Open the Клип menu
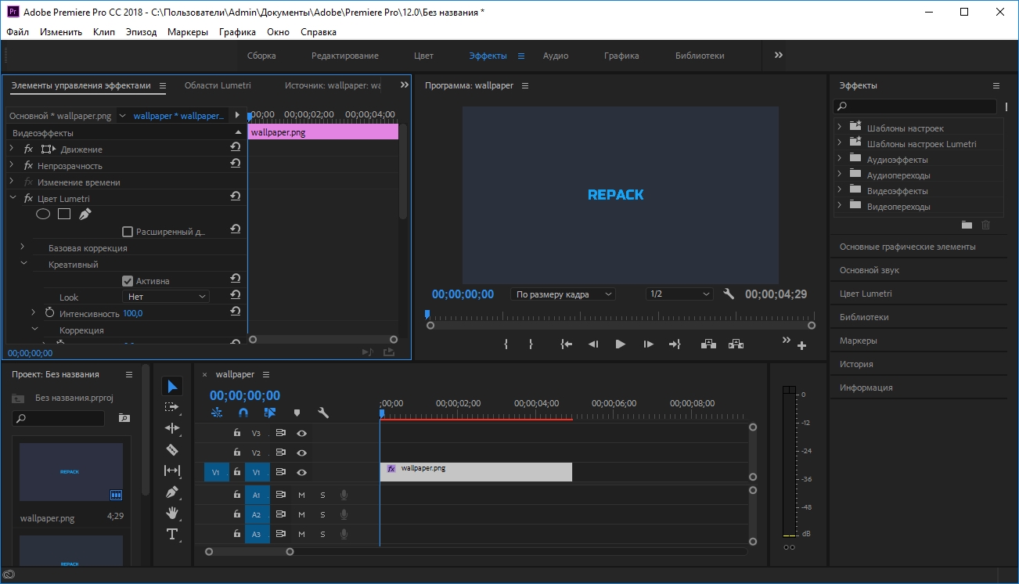The width and height of the screenshot is (1019, 584). coord(103,32)
